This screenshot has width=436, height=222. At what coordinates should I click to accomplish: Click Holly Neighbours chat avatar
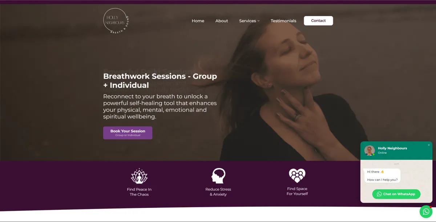[x=370, y=150]
